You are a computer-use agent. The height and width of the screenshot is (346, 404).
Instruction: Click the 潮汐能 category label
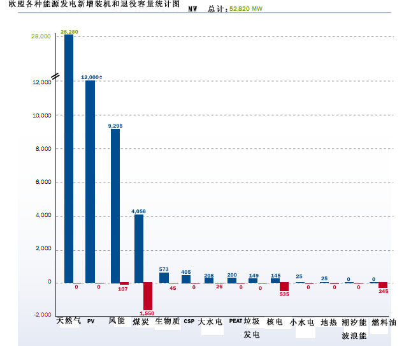354,322
